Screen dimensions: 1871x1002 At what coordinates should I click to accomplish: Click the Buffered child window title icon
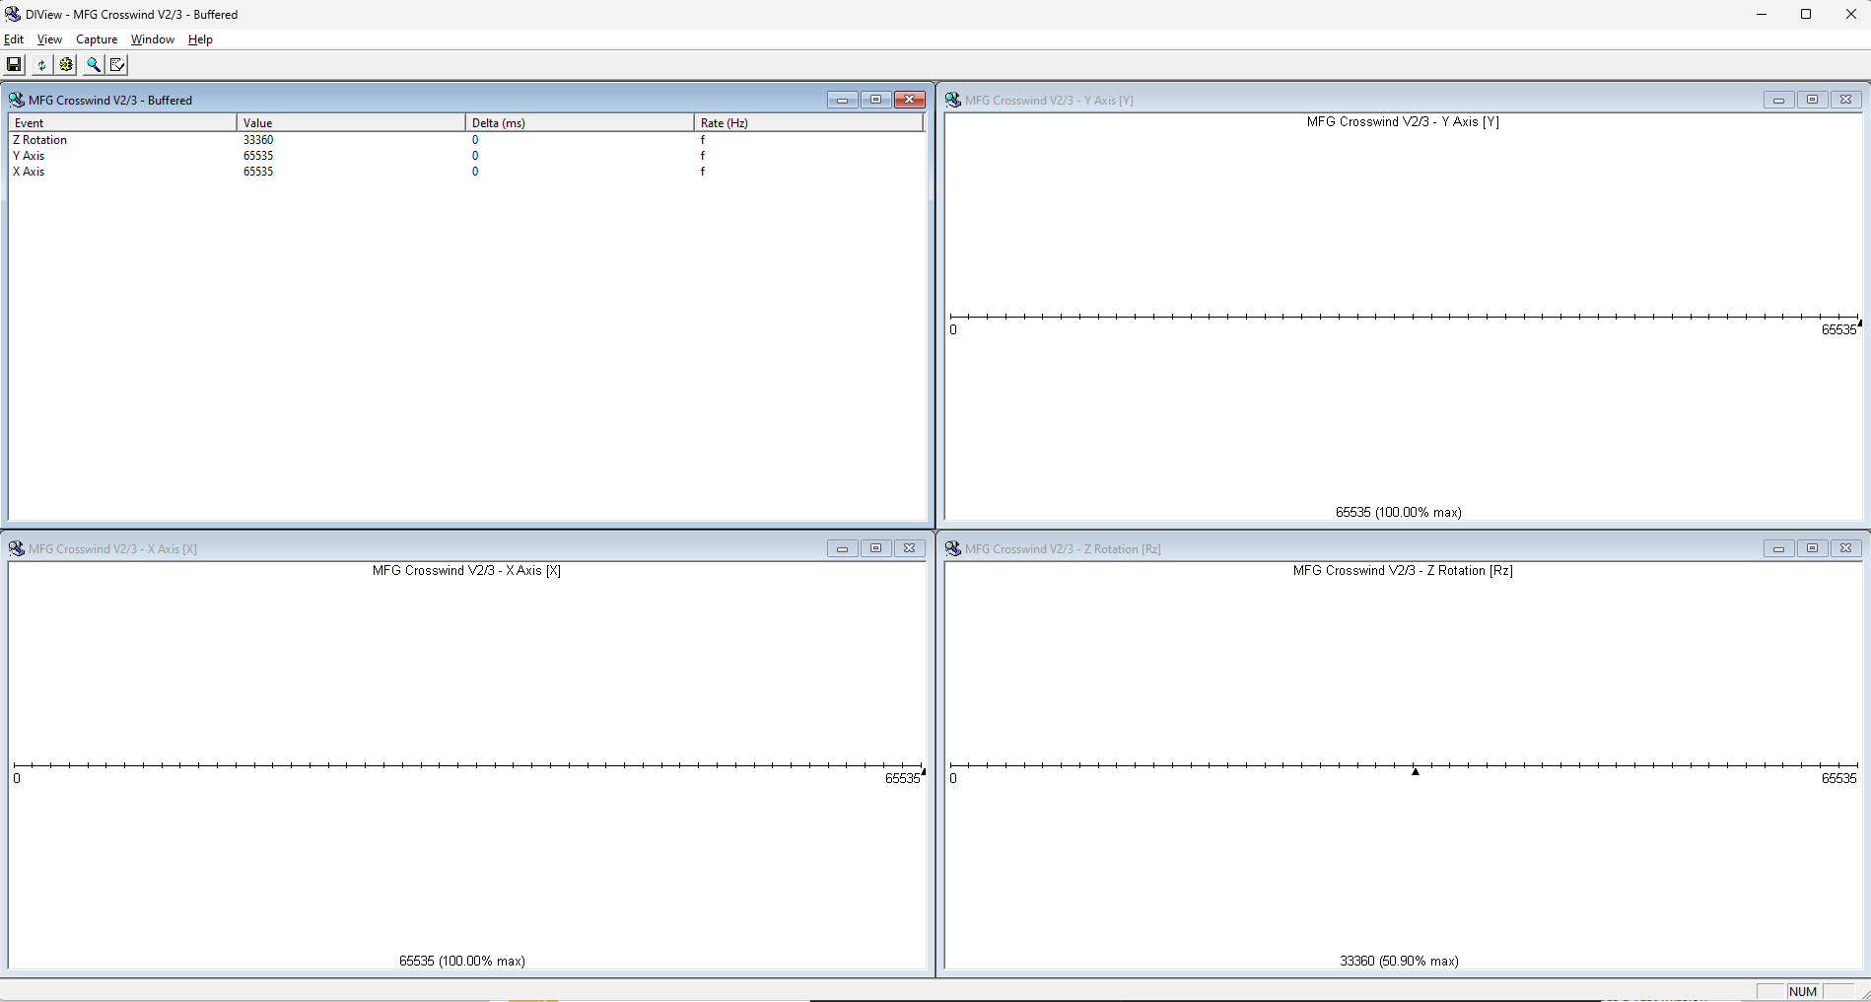coord(17,100)
